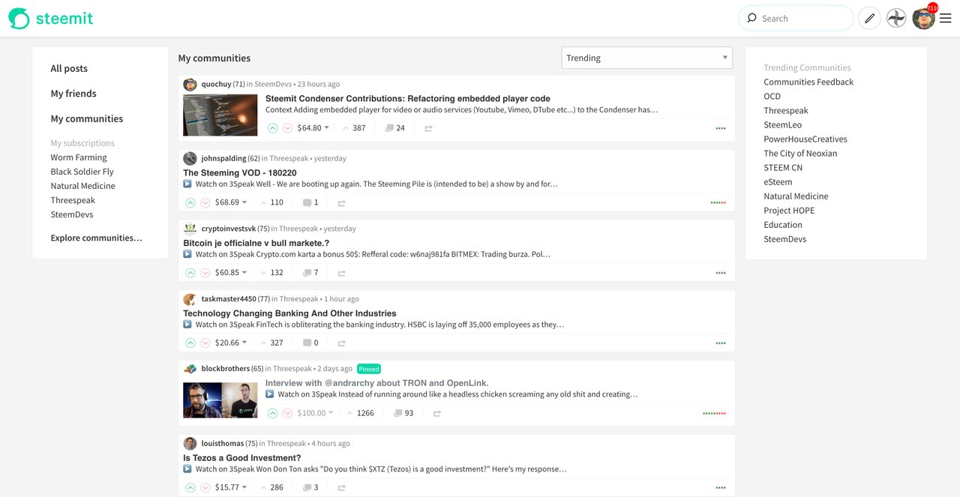Open PowerHouseCreatives community
Screen dimensions: 960x497
[805, 139]
